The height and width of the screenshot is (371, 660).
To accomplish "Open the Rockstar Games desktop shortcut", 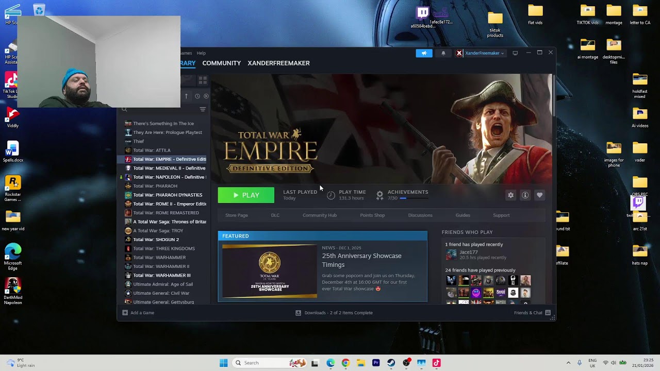I will (x=13, y=189).
